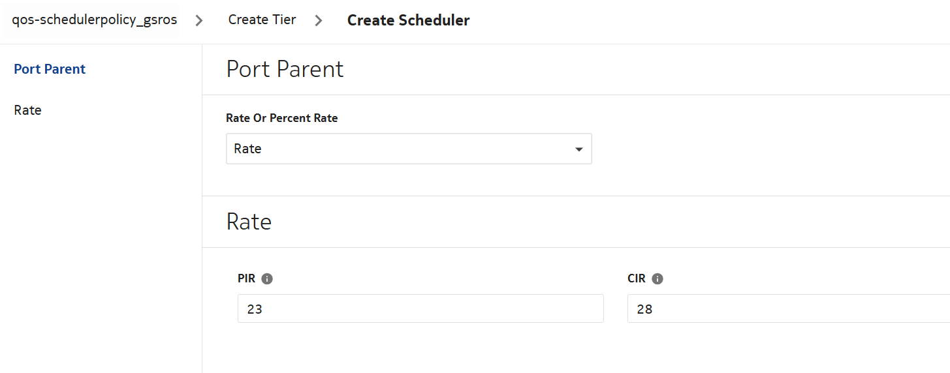Select Port Parent in the sidebar

point(50,69)
